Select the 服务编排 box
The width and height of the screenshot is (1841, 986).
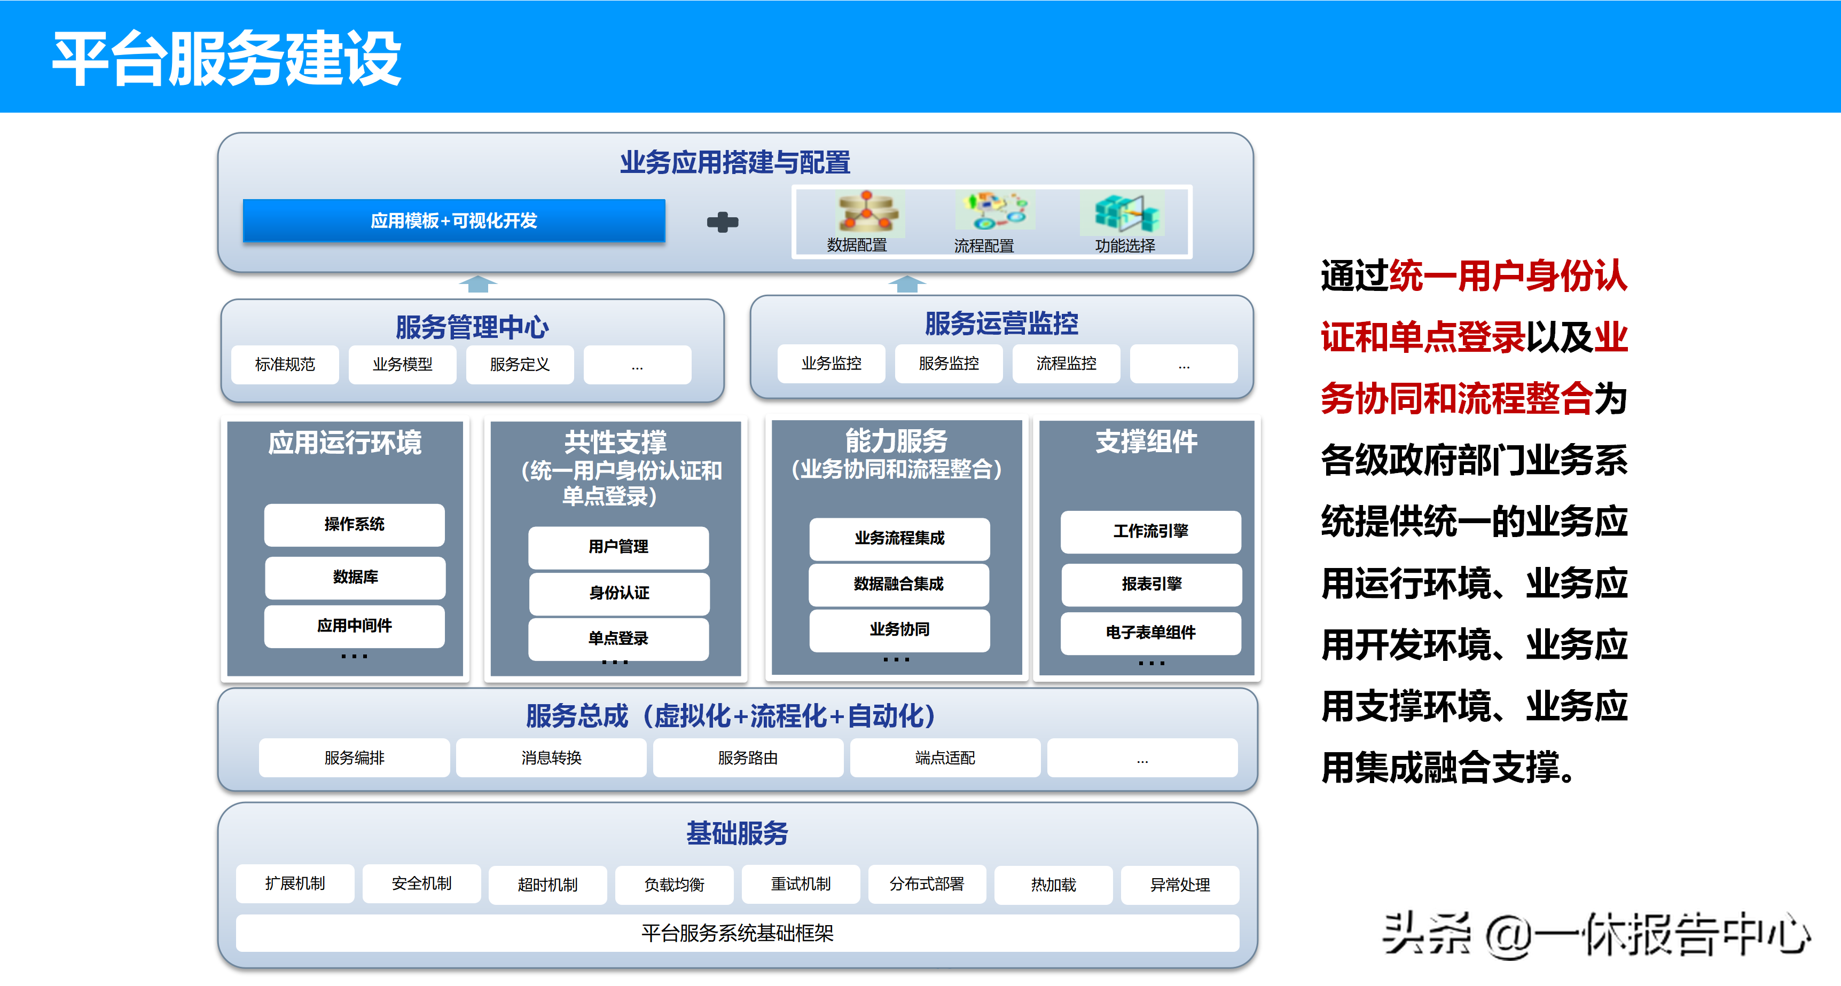pyautogui.click(x=355, y=758)
